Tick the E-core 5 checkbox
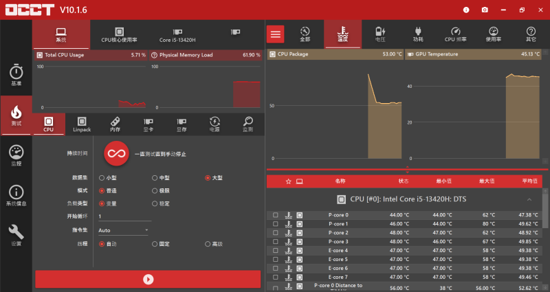 [x=276, y=260]
